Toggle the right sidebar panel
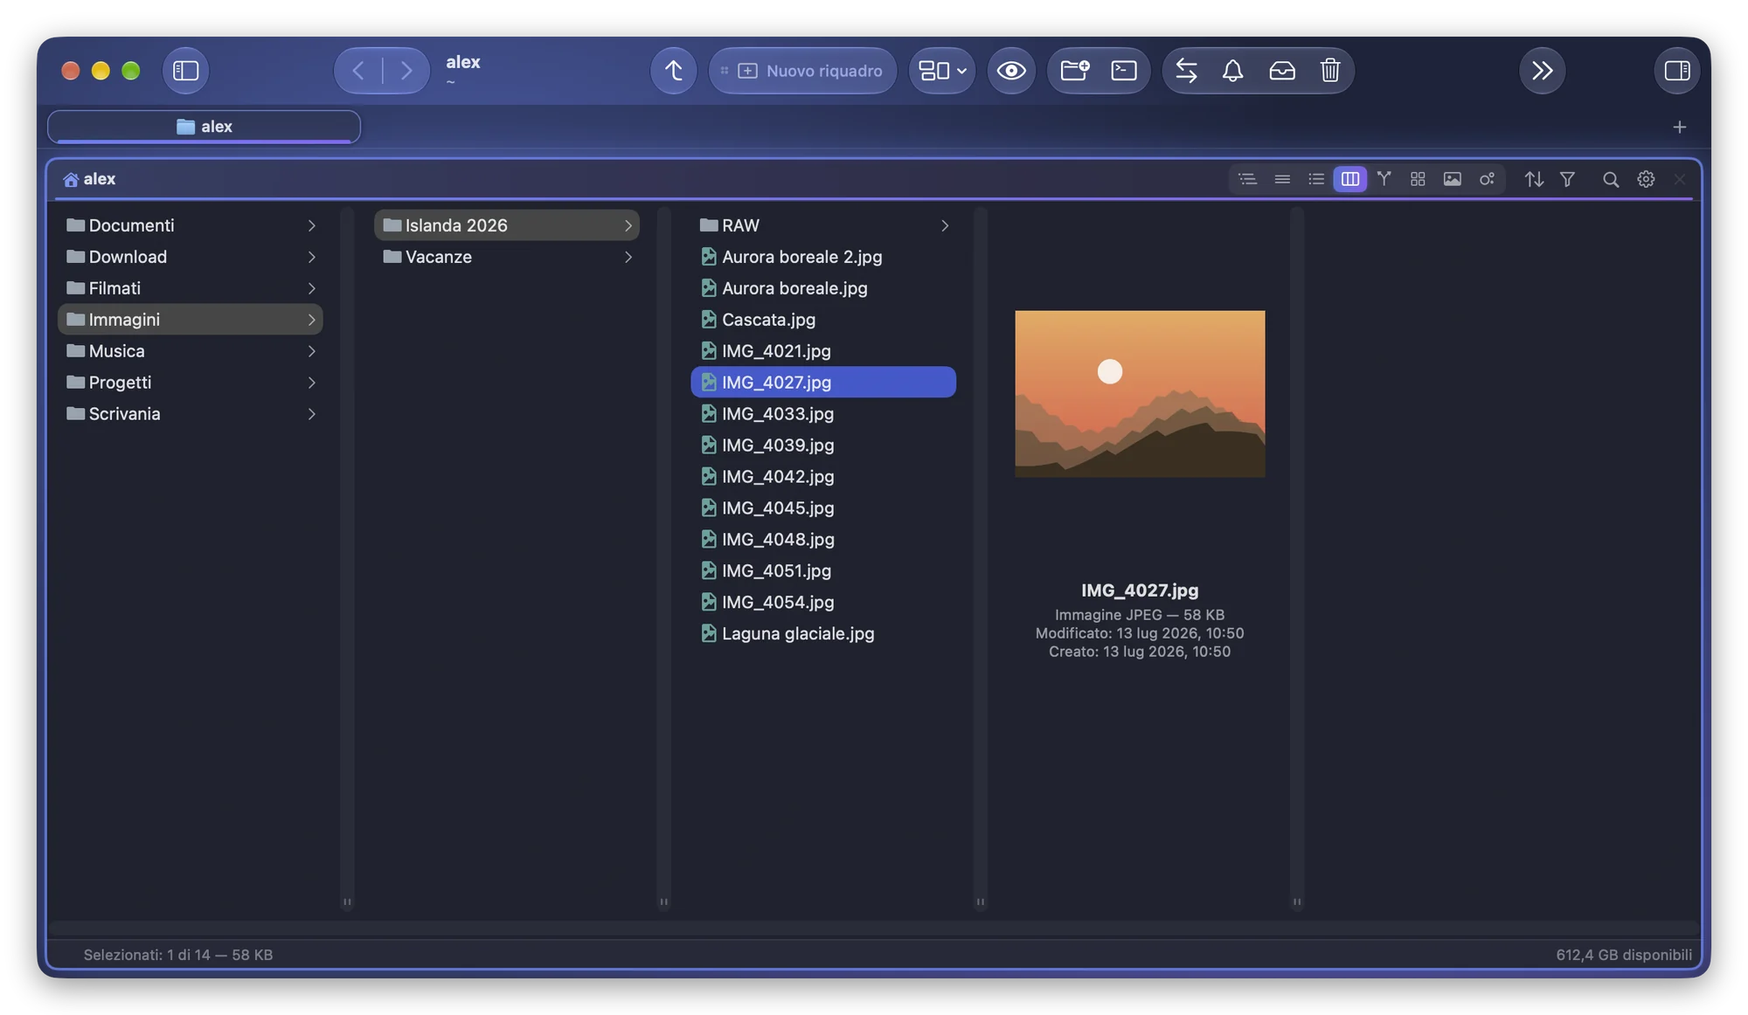The height and width of the screenshot is (1015, 1748). point(1677,71)
